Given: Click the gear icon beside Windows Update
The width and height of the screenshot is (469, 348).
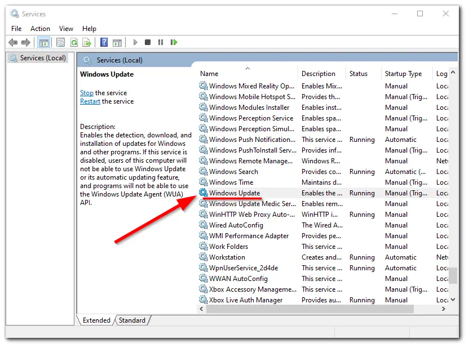Looking at the screenshot, I should click(x=203, y=193).
